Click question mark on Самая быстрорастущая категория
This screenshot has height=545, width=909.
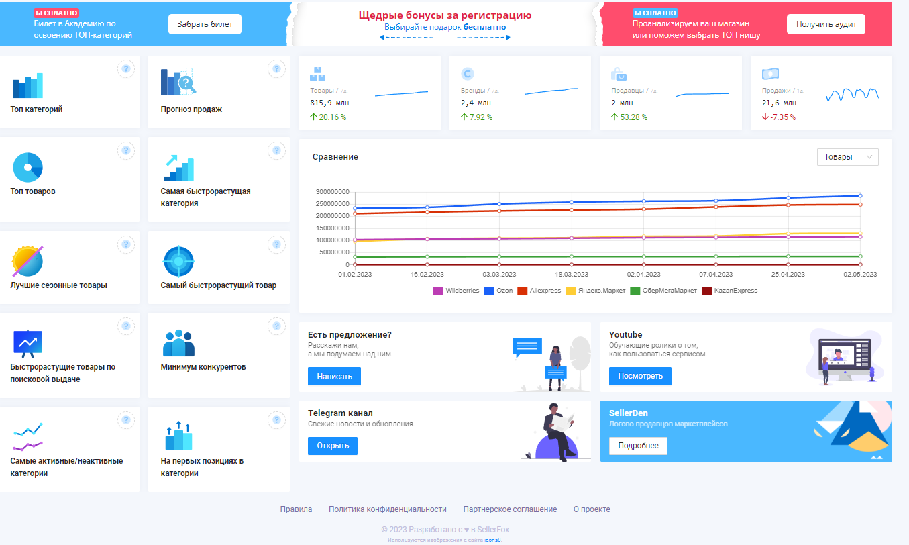(x=277, y=151)
